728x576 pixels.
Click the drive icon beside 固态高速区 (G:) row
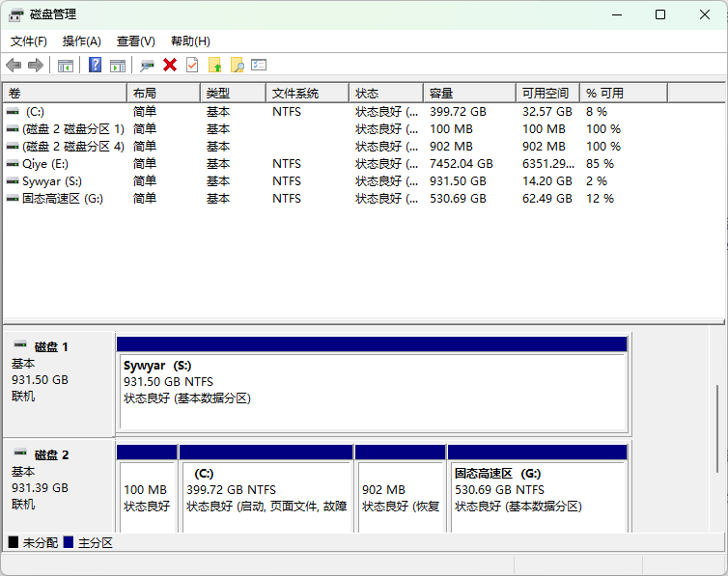(13, 199)
